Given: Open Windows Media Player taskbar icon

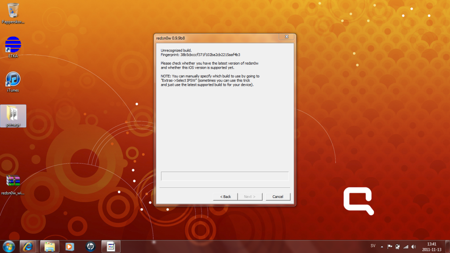Looking at the screenshot, I should coord(70,247).
